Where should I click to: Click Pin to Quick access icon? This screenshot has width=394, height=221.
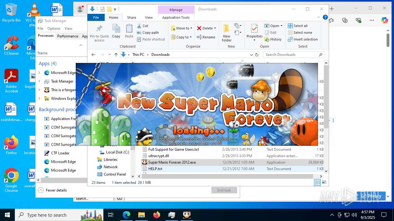(x=99, y=29)
